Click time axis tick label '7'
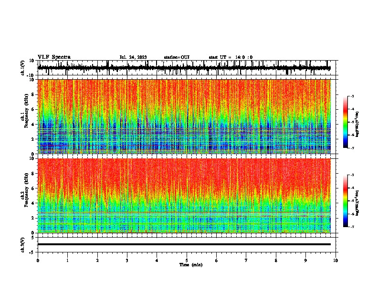 (x=246, y=261)
